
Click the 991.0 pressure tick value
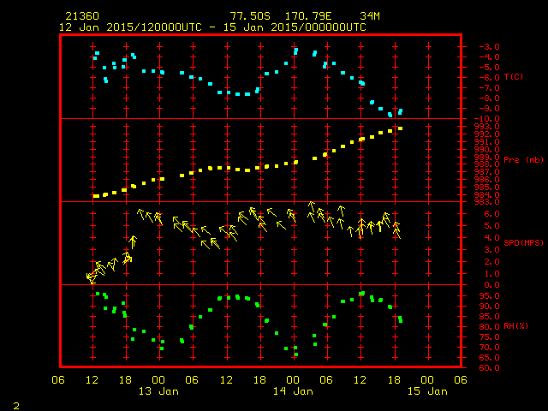(487, 142)
